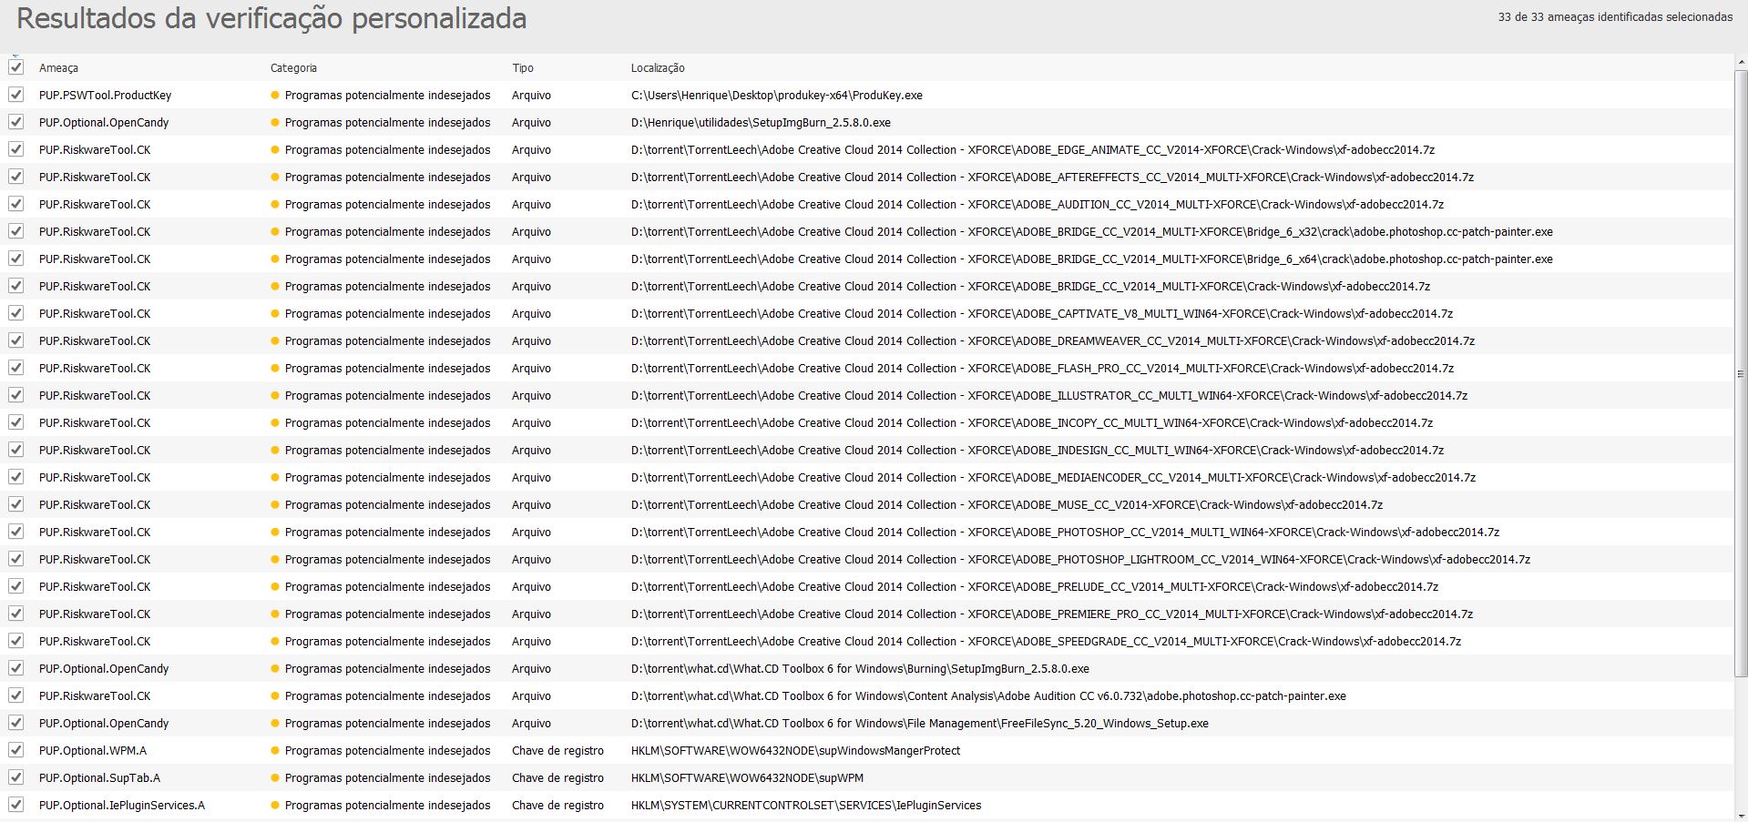Click 'Arquivo' type cell in ProduKey.exe row
This screenshot has width=1748, height=822.
[531, 96]
